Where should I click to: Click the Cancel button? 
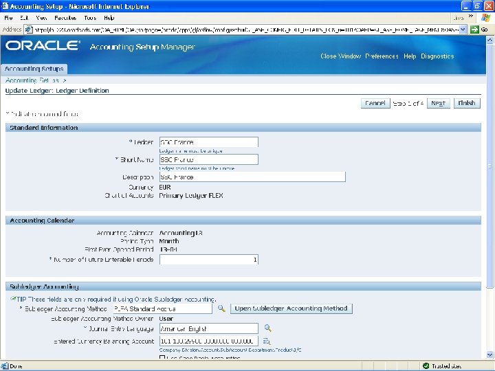(x=375, y=103)
